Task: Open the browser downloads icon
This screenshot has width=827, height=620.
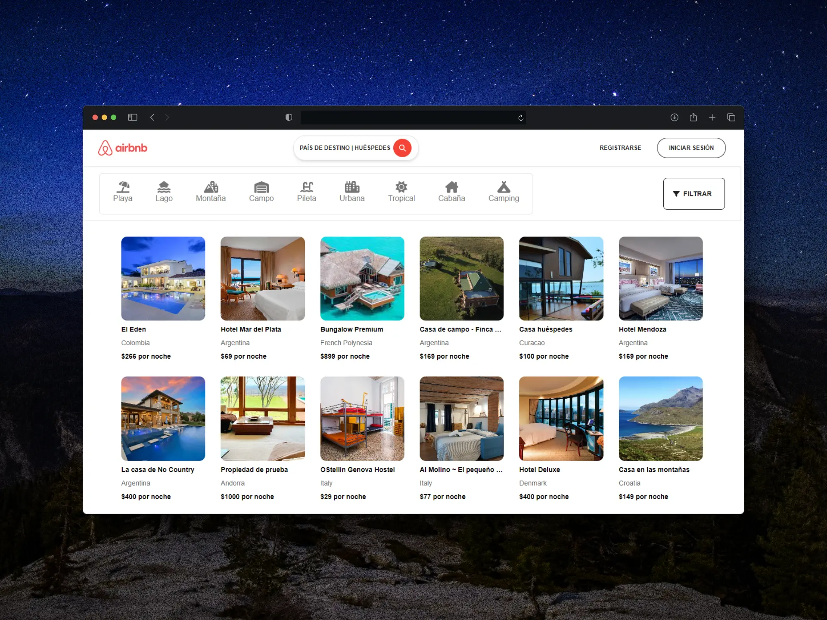Action: click(675, 117)
